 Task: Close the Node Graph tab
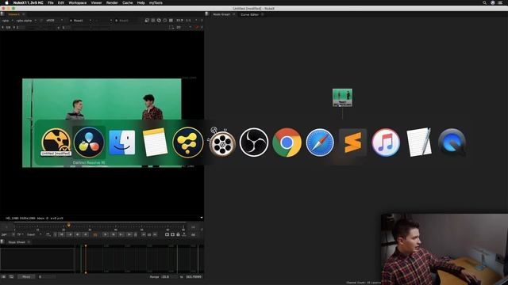click(x=234, y=14)
